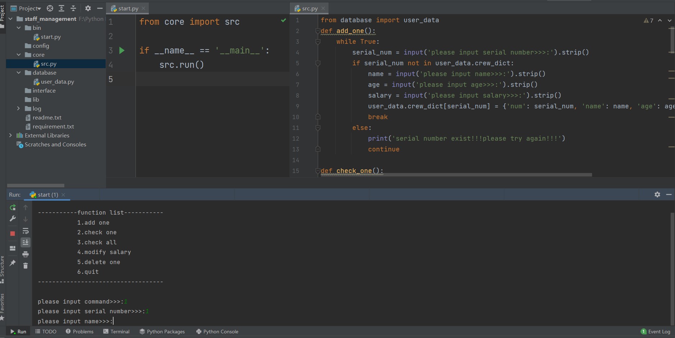
Task: Run script via gutter green arrow on line 3
Action: 122,51
